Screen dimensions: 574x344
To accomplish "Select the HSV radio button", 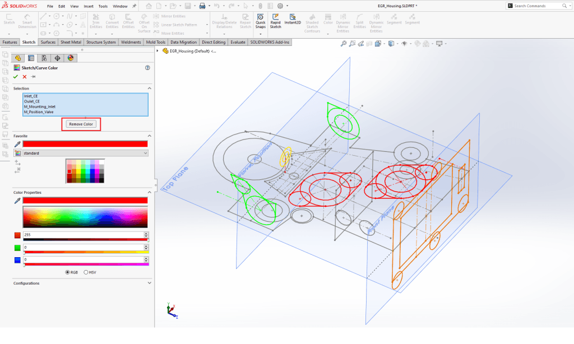I will tap(86, 272).
